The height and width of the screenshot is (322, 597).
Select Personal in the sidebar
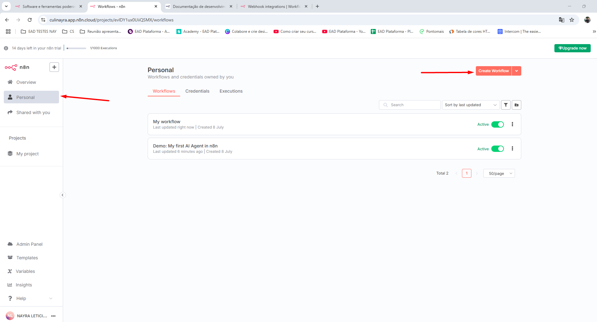31,97
